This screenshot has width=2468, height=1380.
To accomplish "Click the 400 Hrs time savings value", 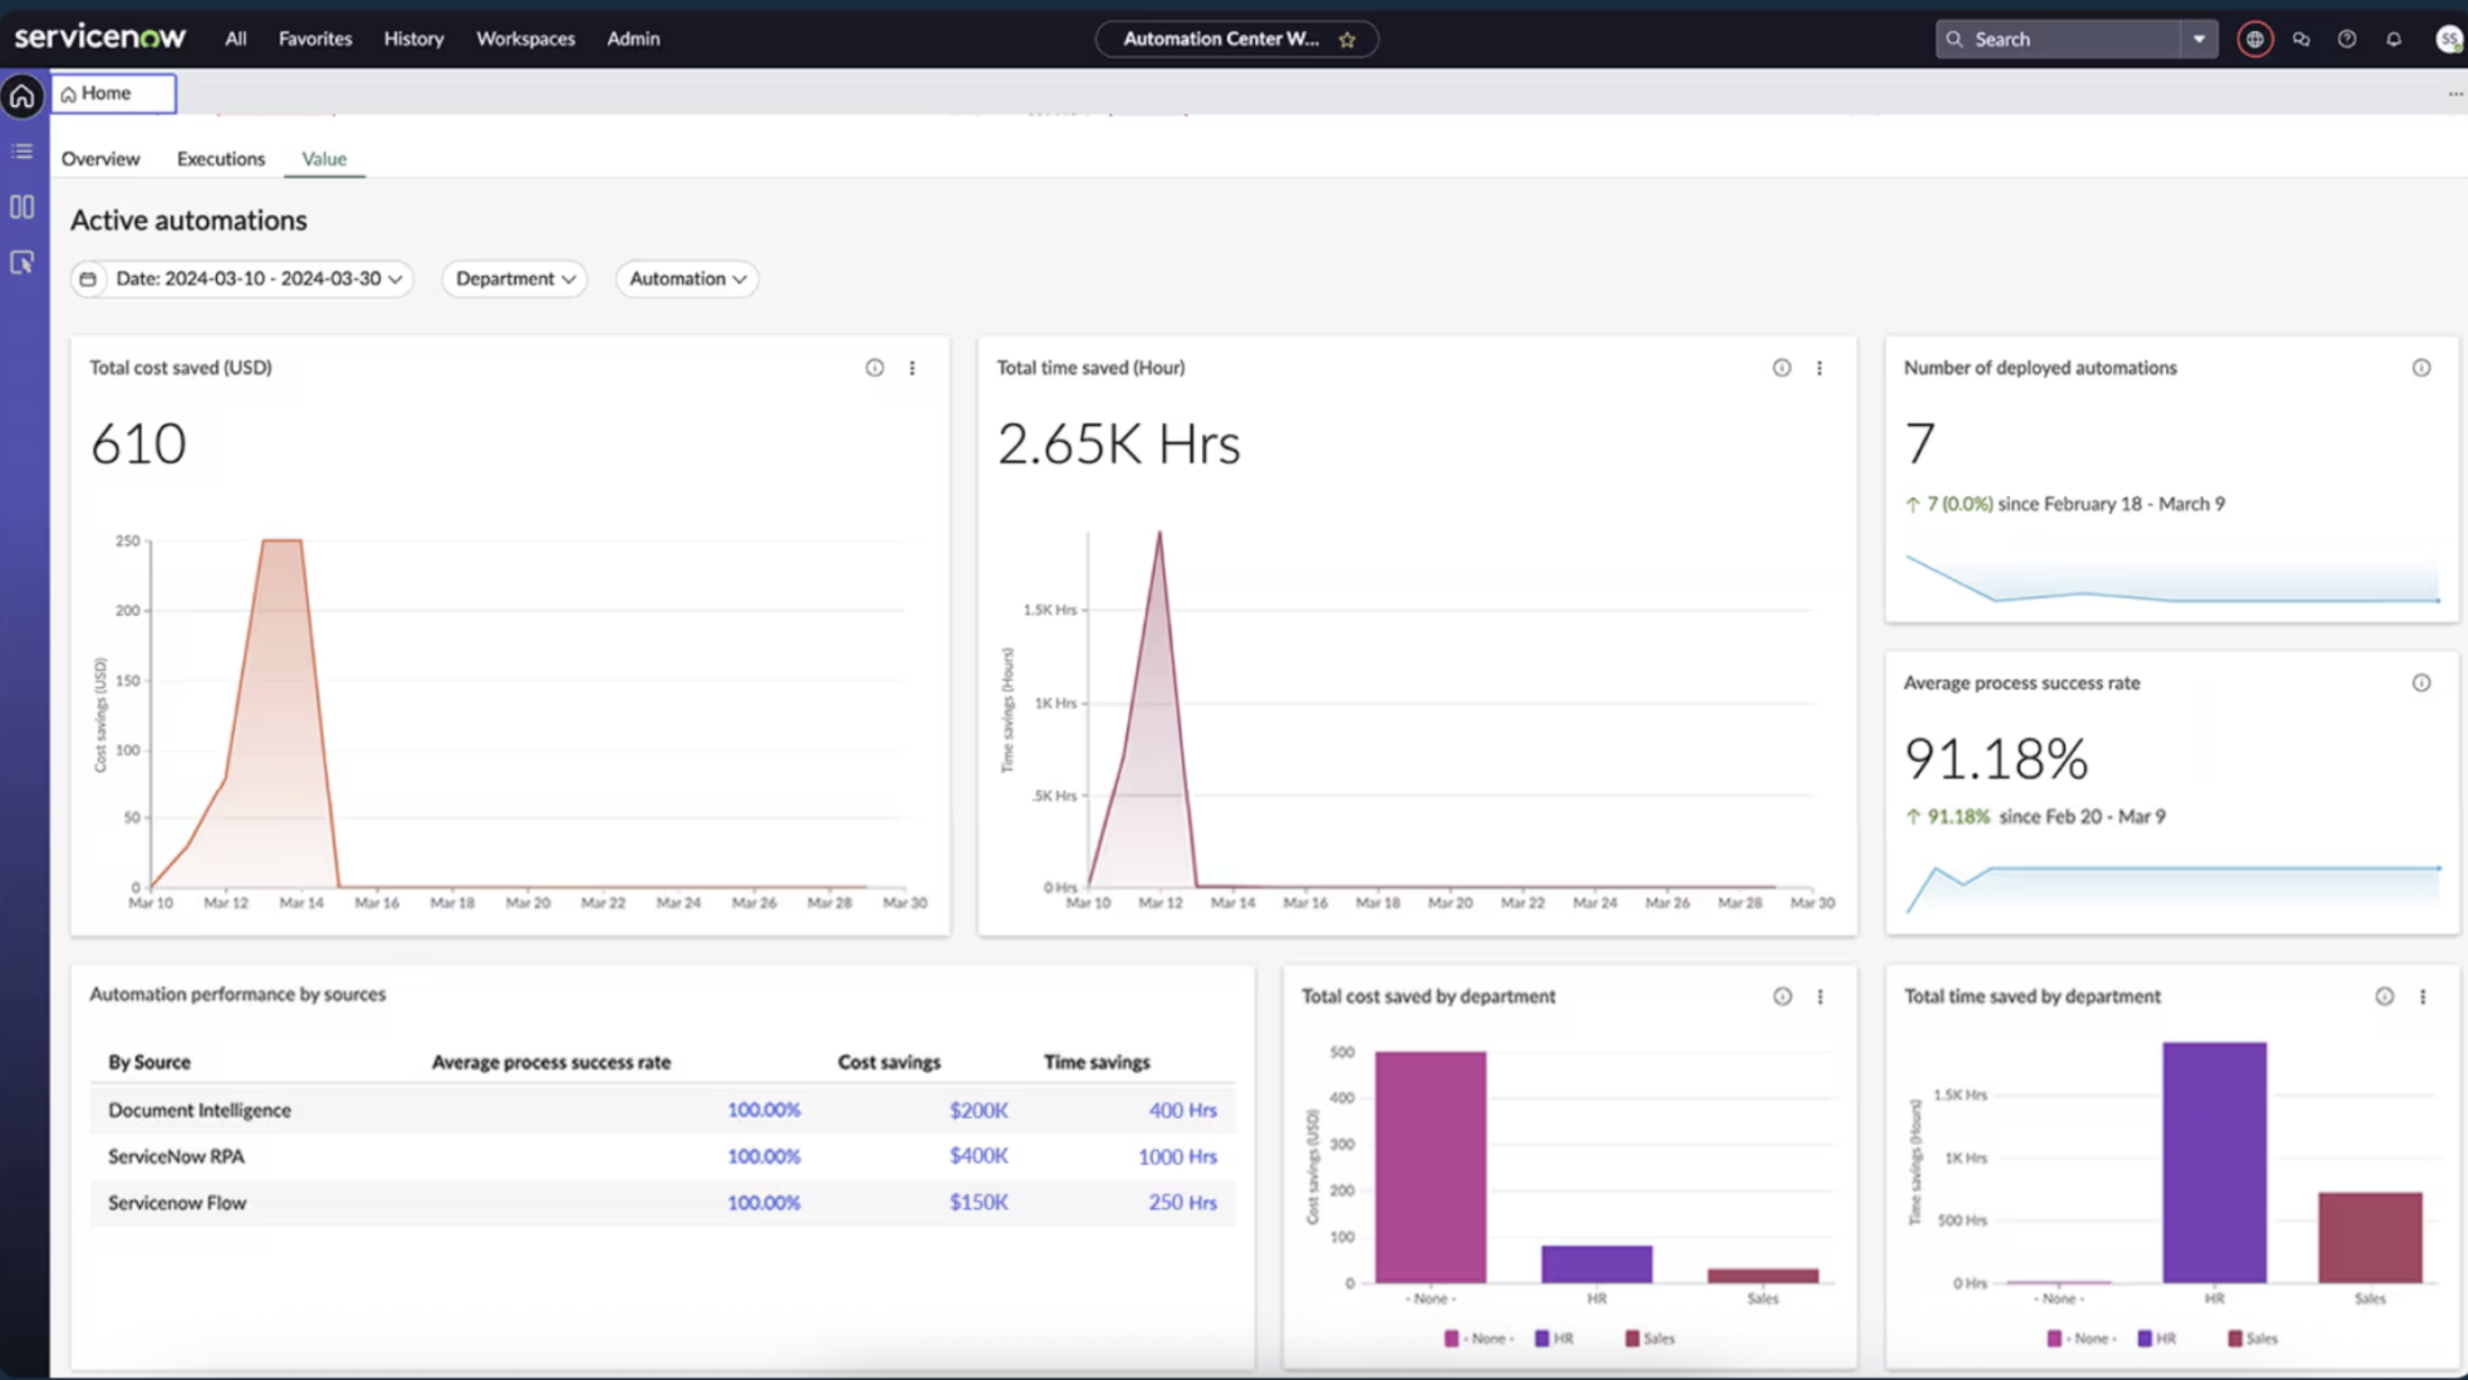I will click(1182, 1110).
